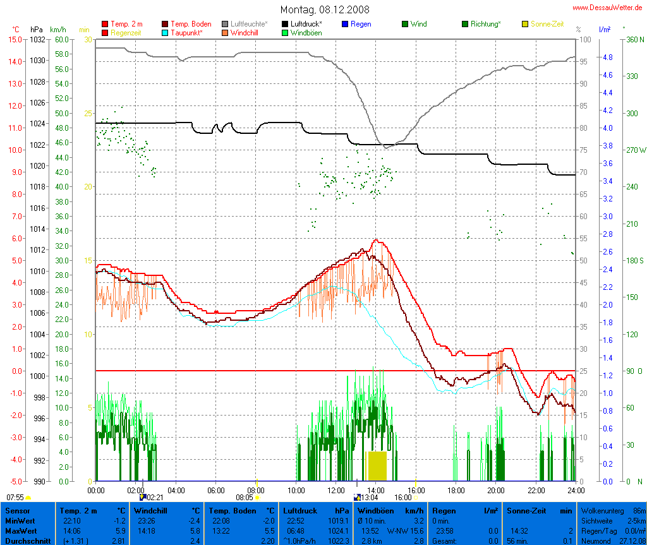Click the Sonne-Zeit table header
647x545 pixels.
(539, 510)
